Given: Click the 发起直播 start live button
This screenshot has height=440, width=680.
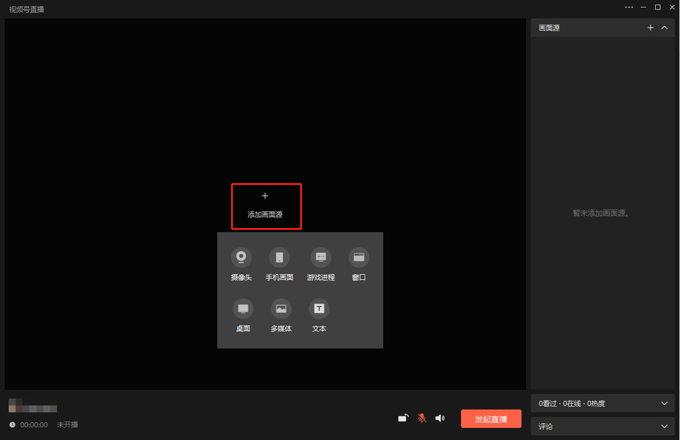Looking at the screenshot, I should [x=491, y=419].
